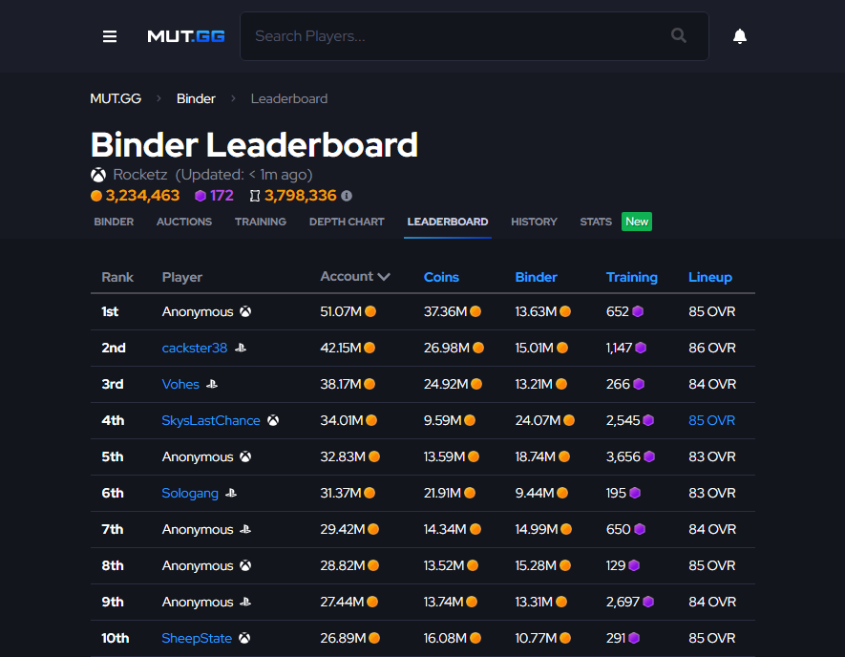
Task: Click the 10th rank cell
Action: pos(116,638)
